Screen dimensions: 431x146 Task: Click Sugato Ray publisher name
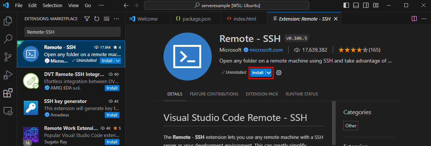pyautogui.click(x=55, y=142)
